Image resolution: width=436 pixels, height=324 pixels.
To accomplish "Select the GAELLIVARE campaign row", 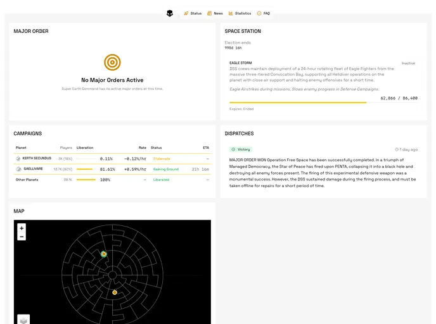I will pos(112,169).
